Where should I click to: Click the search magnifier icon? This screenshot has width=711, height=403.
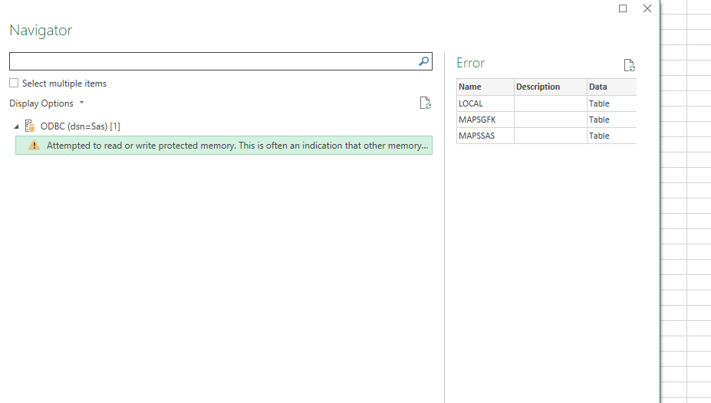pyautogui.click(x=423, y=62)
